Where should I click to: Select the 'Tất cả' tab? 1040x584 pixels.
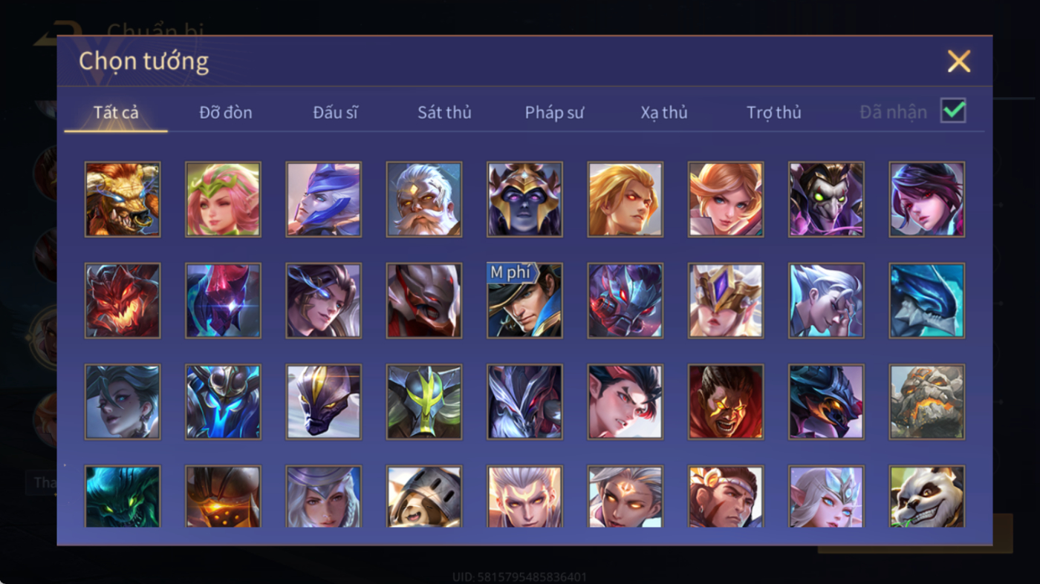(x=116, y=113)
